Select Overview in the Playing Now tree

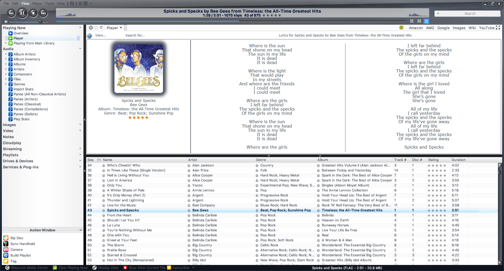(x=21, y=33)
